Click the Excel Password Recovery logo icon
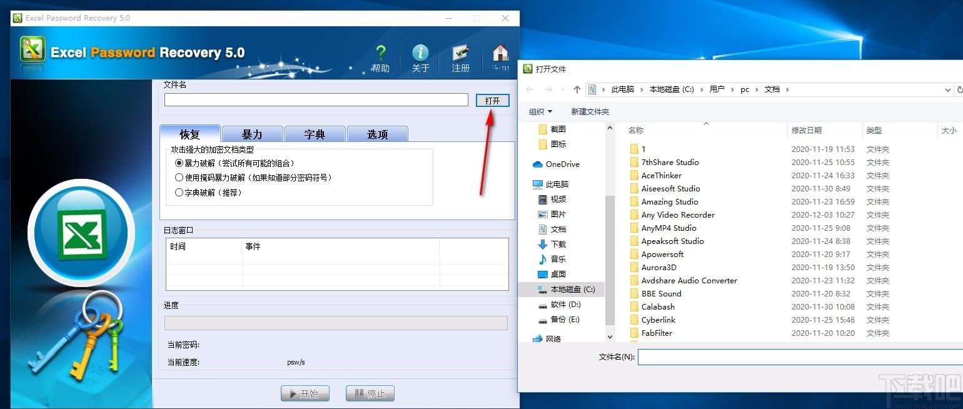The image size is (963, 409). 33,49
